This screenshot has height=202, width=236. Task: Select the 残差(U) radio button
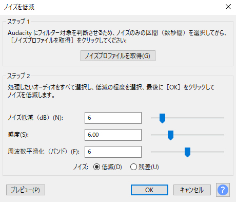point(133,167)
